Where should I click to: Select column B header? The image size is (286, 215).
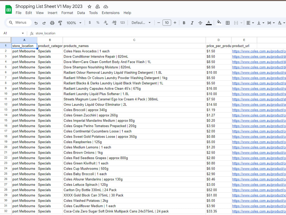[x=50, y=40]
